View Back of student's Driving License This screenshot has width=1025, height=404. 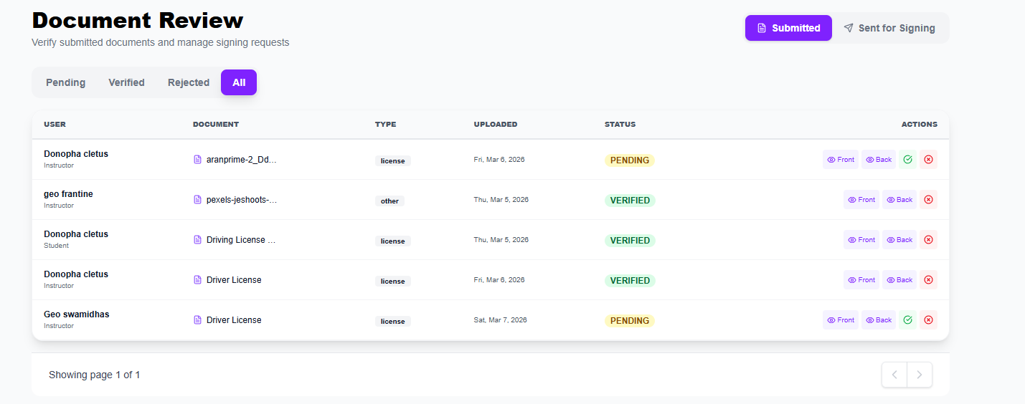tap(899, 240)
